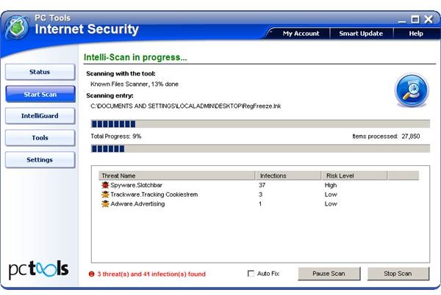Click the Known Files Scanner progress bar
The image size is (441, 295).
point(260,124)
